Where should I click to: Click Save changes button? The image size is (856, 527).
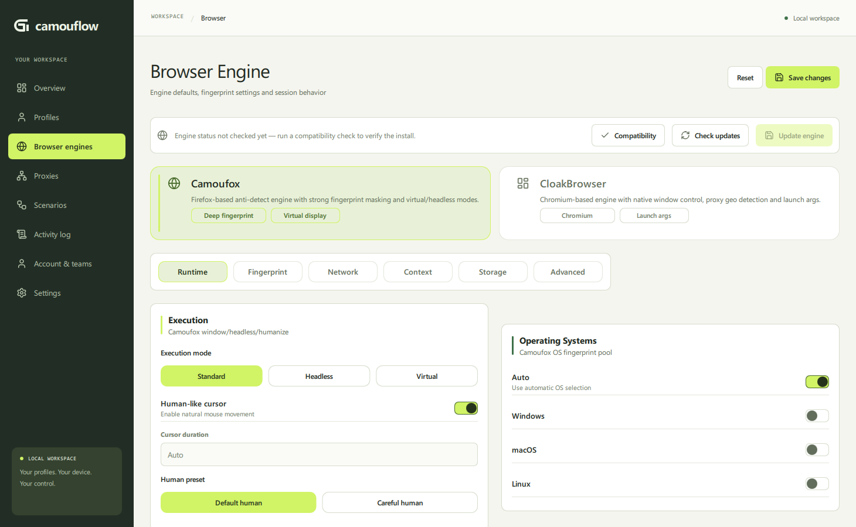click(803, 77)
